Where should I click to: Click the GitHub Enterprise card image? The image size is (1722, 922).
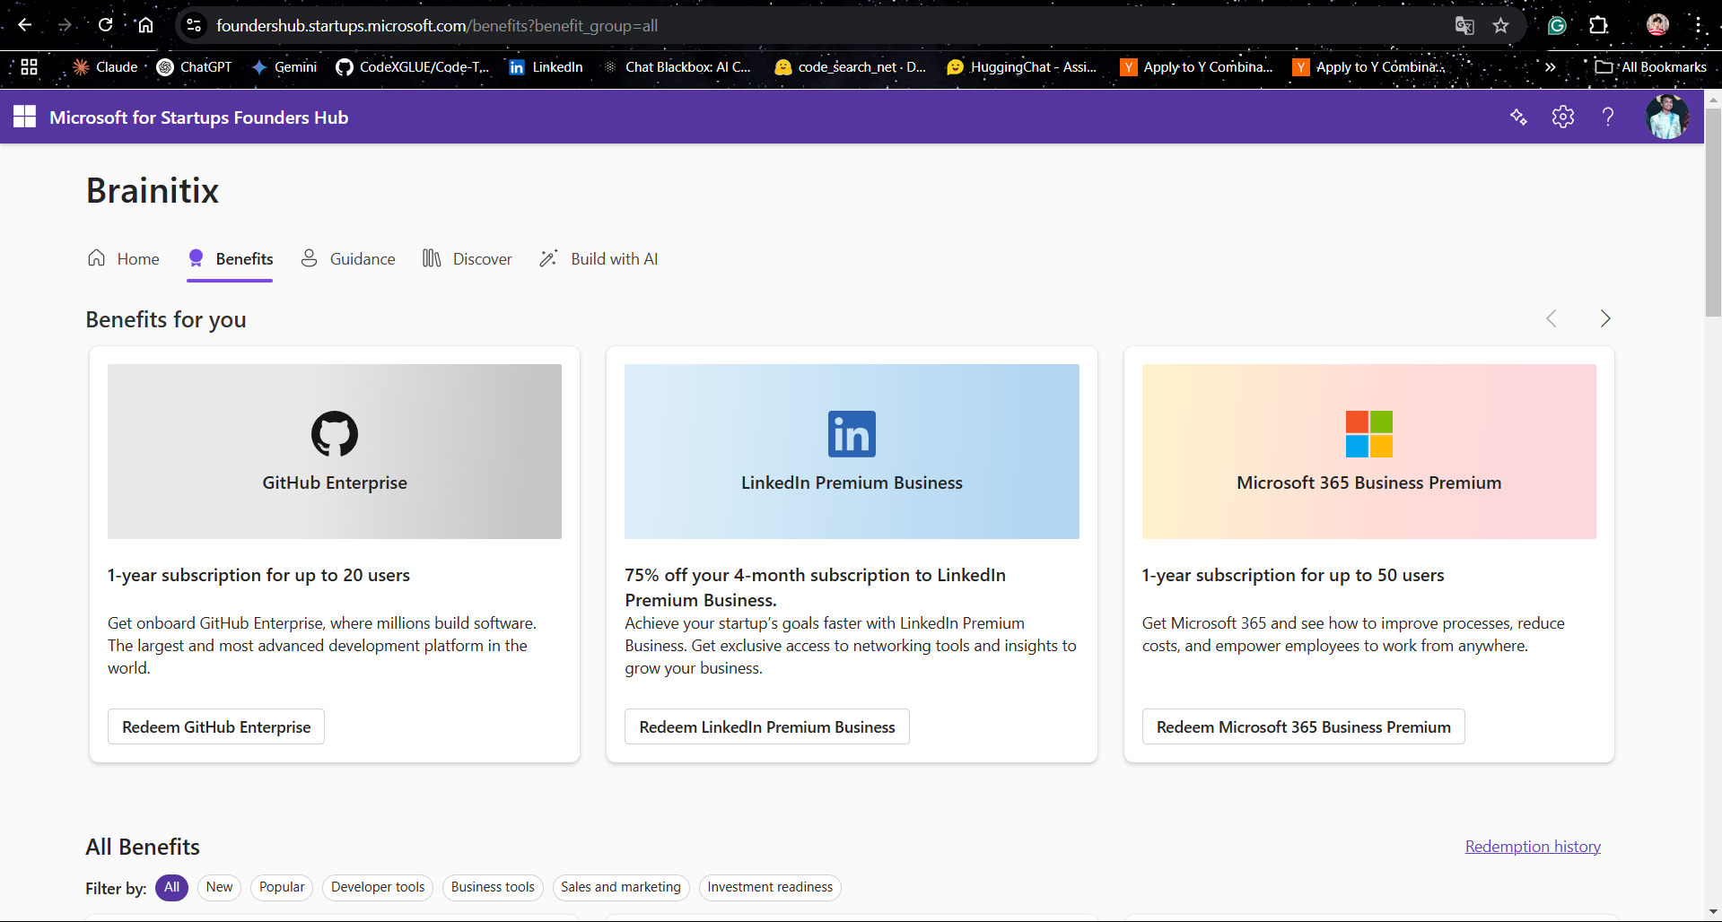coord(335,451)
